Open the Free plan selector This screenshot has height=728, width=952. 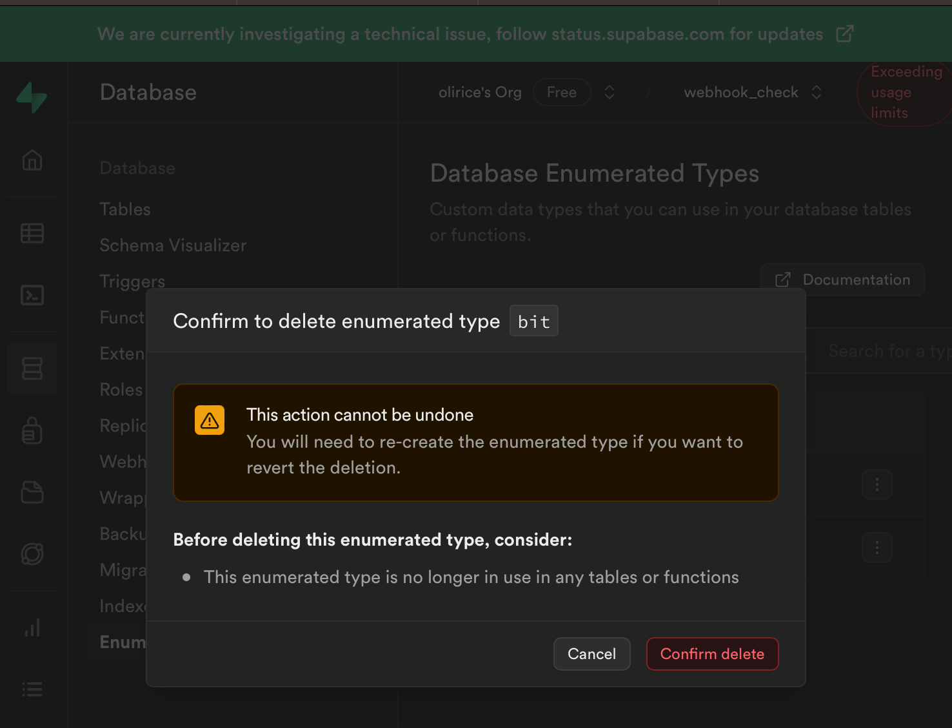(x=562, y=92)
